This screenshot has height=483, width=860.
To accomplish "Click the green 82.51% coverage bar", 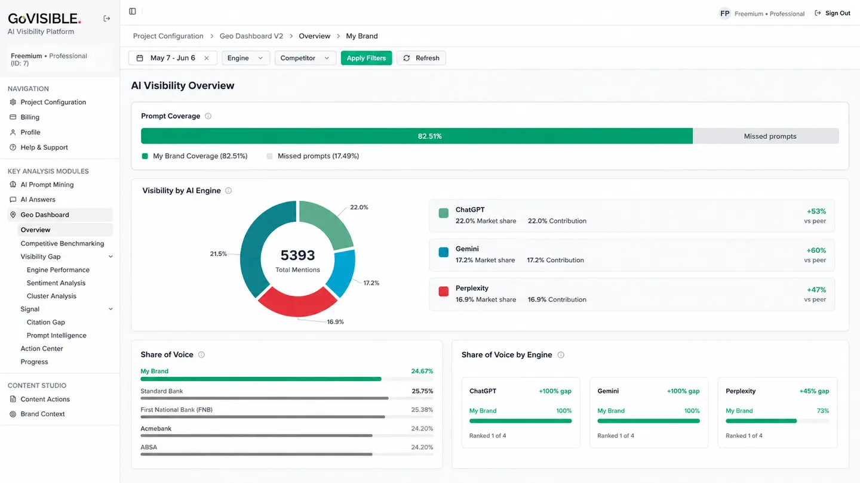I will point(417,136).
